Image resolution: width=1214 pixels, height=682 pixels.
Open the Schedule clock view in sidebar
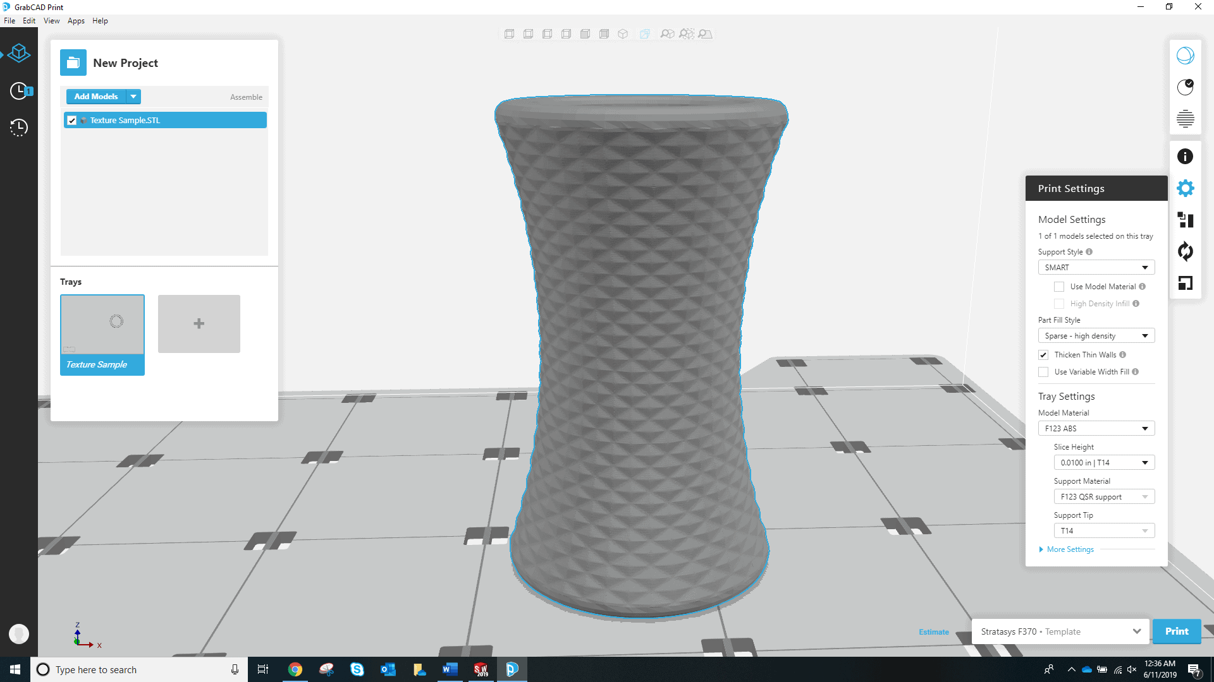pos(19,91)
